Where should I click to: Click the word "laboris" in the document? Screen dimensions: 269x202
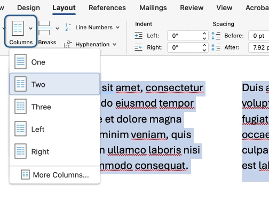coord(165,150)
